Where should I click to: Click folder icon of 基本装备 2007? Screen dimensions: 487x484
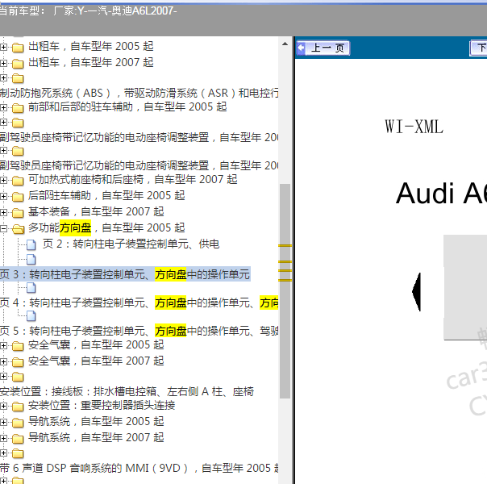(x=18, y=213)
